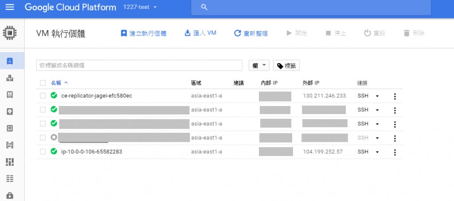Sort by 名稱 column header
This screenshot has height=201, width=454.
56,83
